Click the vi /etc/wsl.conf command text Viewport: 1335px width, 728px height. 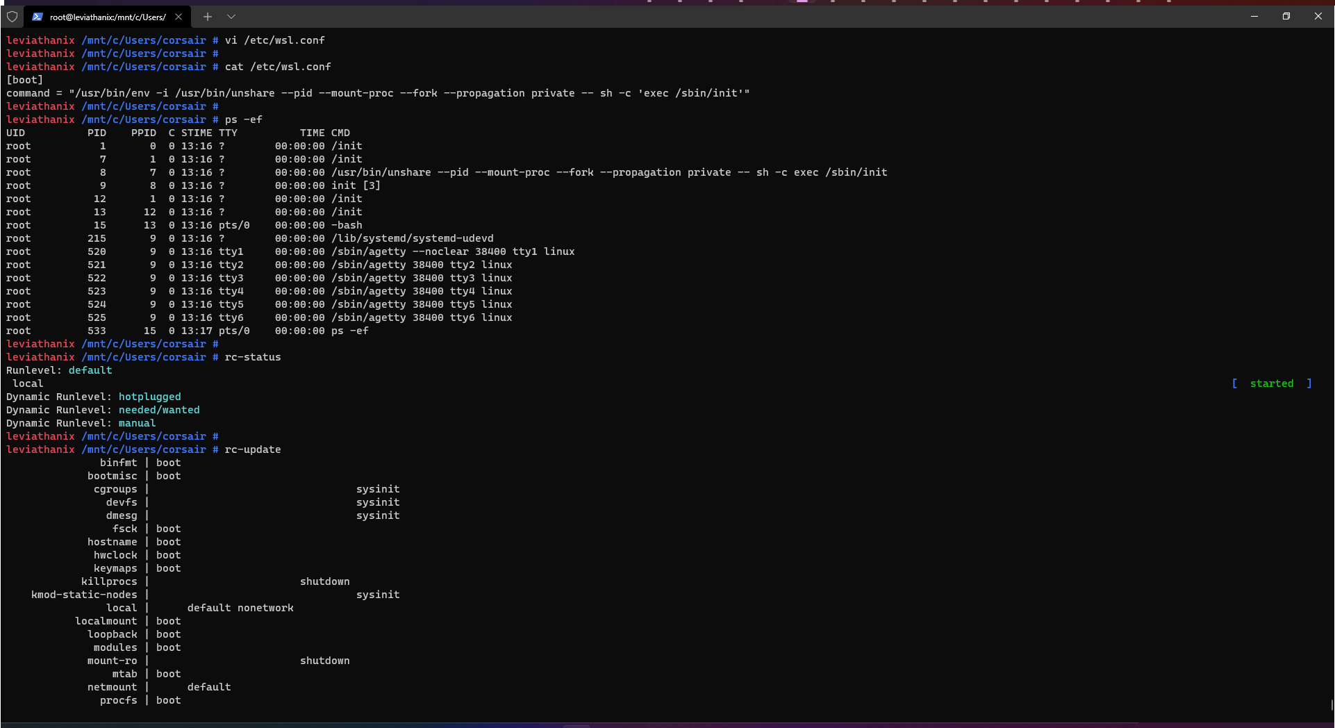pos(274,40)
